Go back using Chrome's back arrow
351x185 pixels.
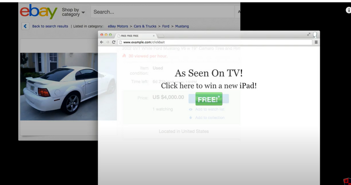click(102, 42)
